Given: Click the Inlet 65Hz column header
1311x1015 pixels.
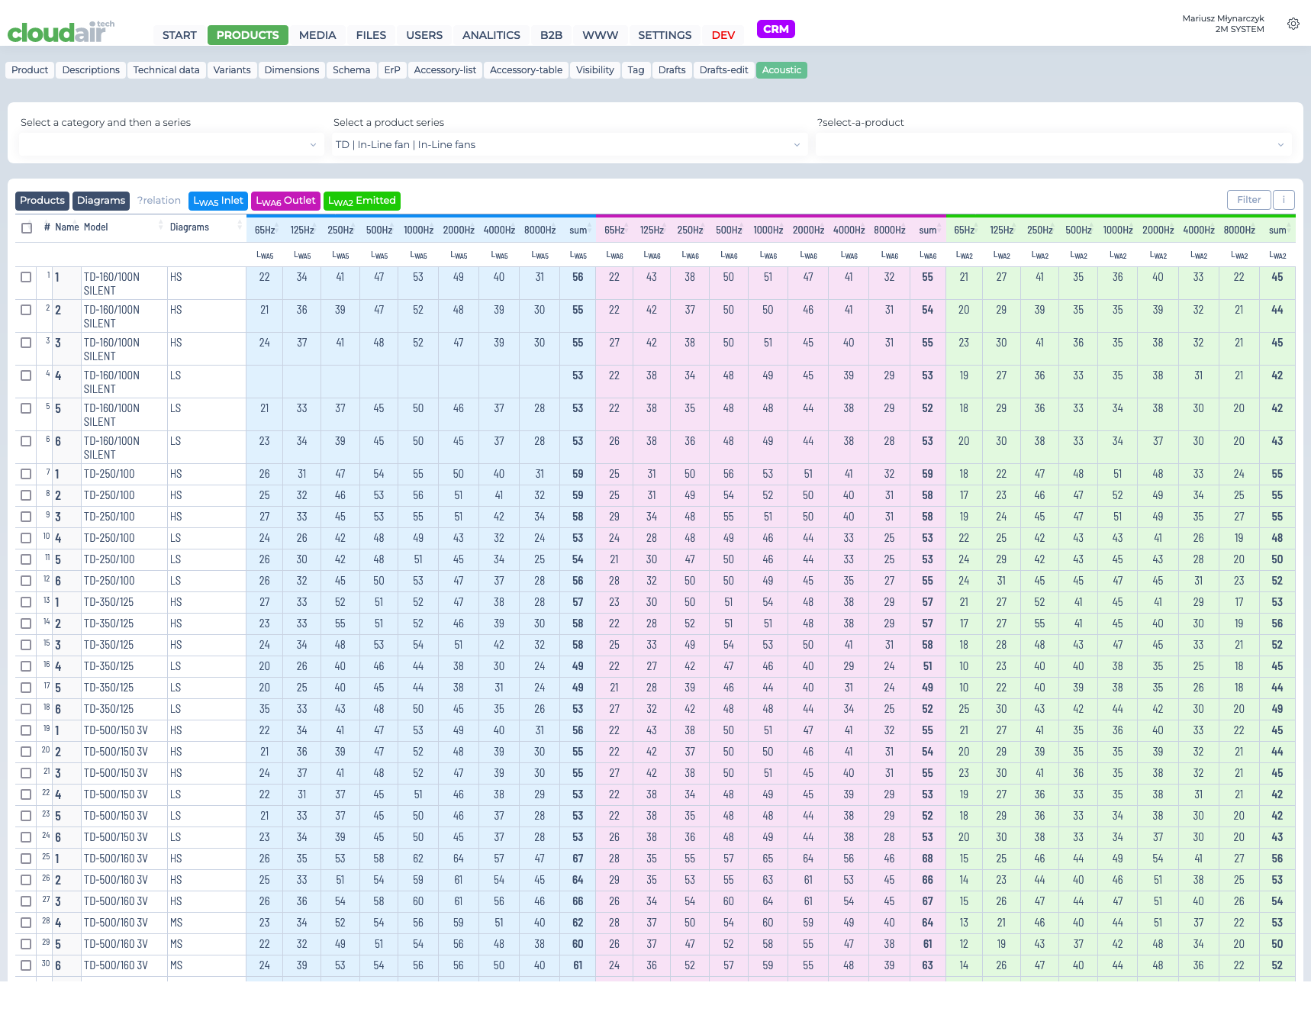Looking at the screenshot, I should point(265,230).
